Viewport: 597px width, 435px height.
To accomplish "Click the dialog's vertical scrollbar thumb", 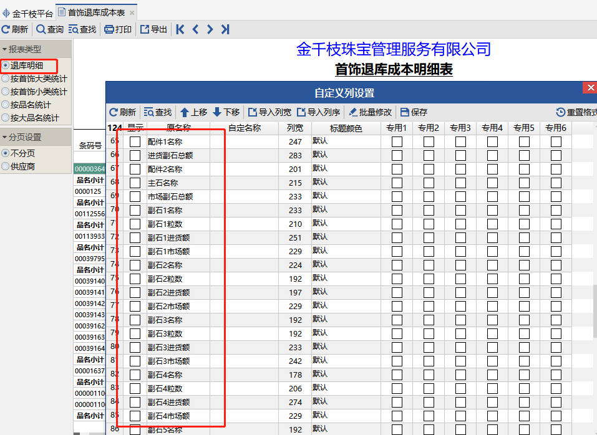I will click(595, 312).
